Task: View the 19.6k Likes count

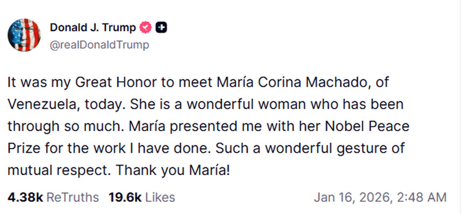Action: point(125,197)
